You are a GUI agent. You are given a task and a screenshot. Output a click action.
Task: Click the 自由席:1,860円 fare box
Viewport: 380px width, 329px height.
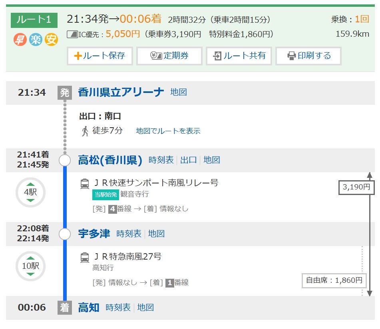coord(334,281)
